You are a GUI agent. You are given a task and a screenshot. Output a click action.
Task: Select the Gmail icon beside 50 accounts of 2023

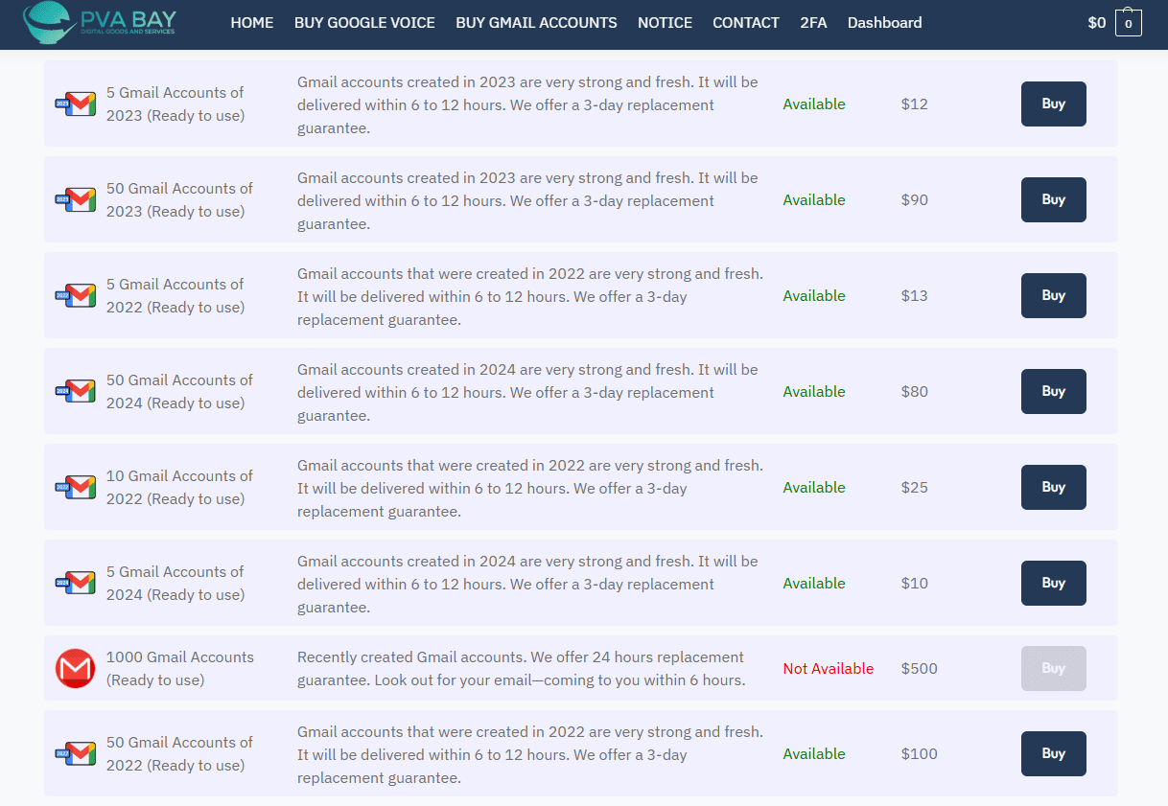[x=76, y=199]
